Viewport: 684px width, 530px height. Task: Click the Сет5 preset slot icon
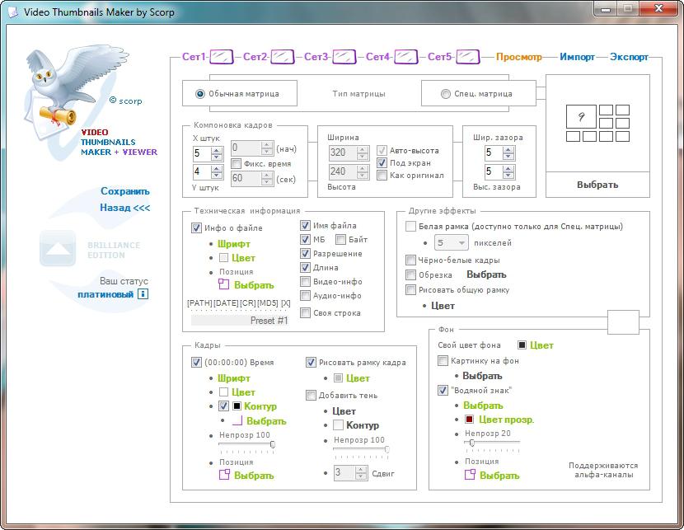pos(467,57)
